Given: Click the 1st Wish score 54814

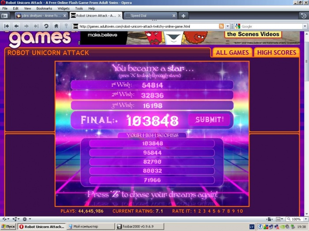Looking at the screenshot, I should 152,85.
